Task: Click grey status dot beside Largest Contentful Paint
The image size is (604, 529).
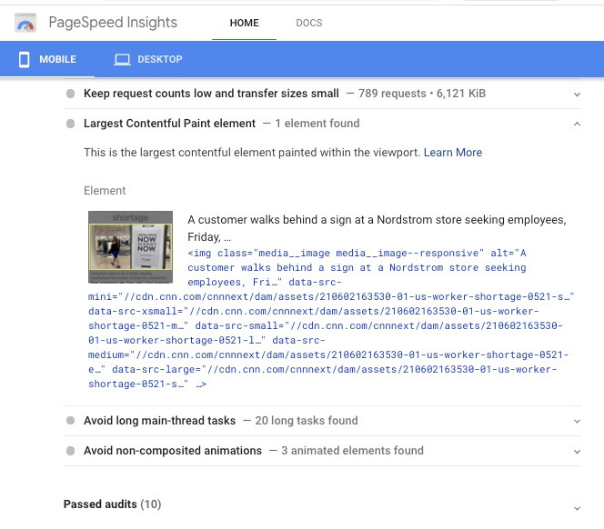Action: click(x=70, y=124)
